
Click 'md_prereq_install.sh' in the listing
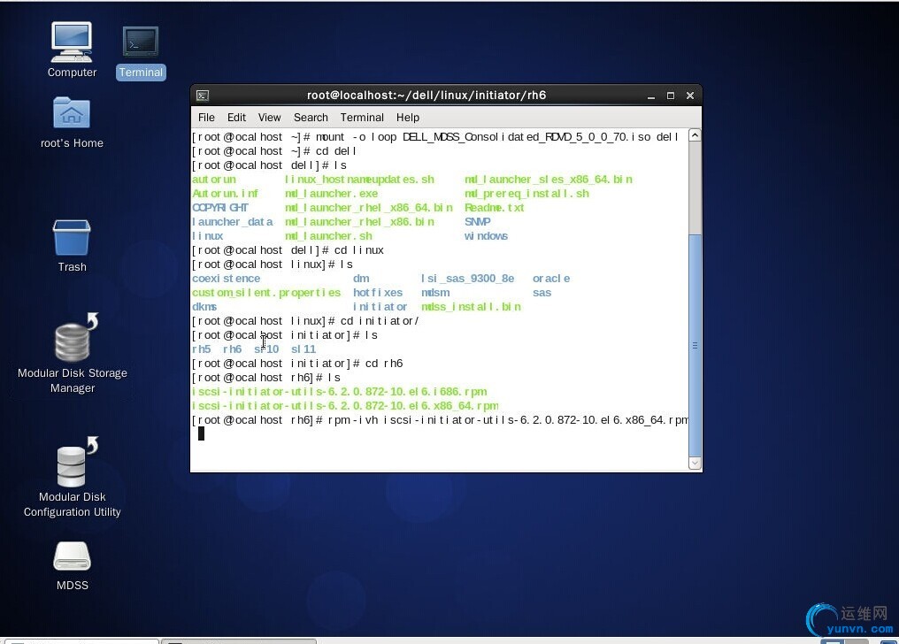coord(526,194)
